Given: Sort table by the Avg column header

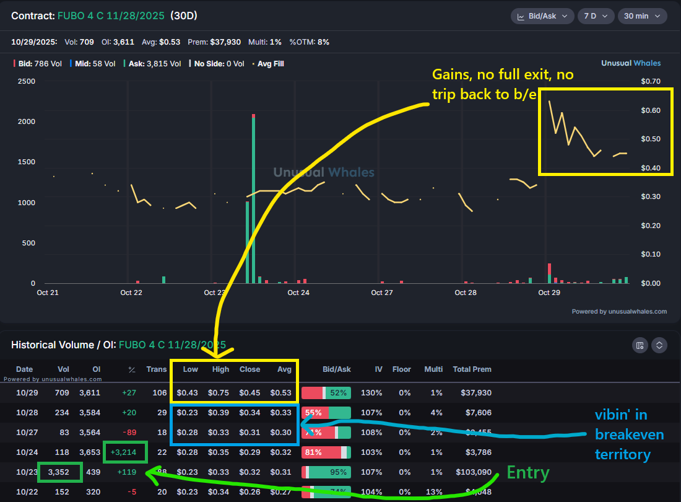Looking at the screenshot, I should tap(285, 369).
